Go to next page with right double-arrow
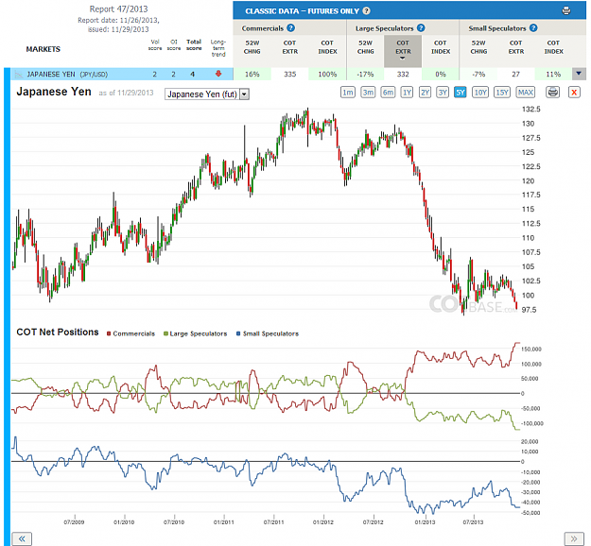The image size is (591, 546). pos(574,538)
